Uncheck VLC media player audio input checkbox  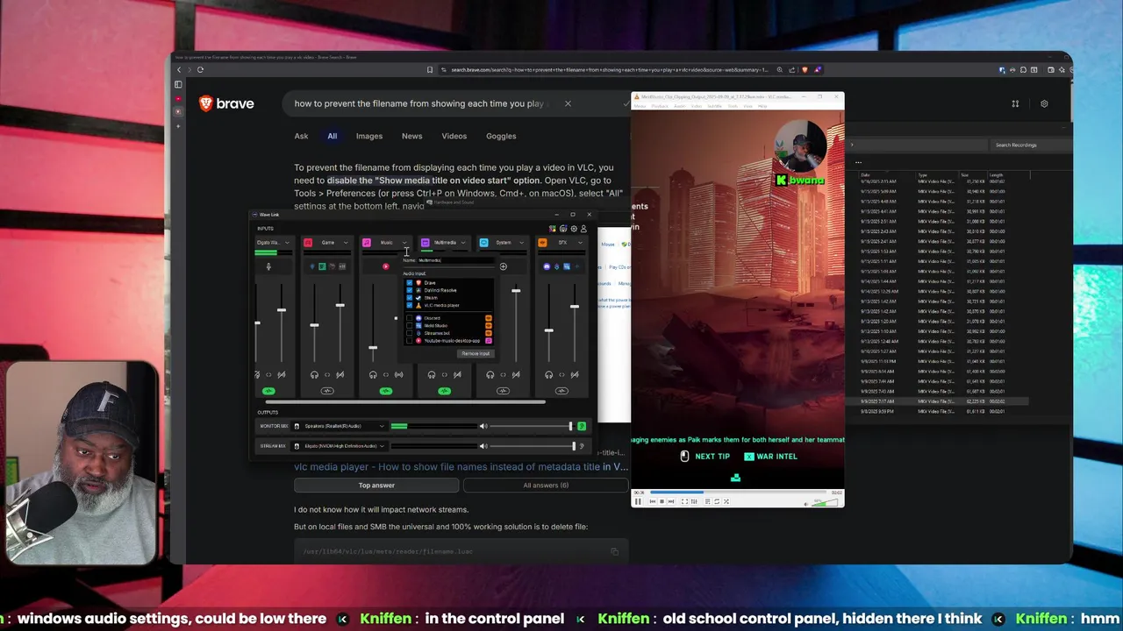410,305
